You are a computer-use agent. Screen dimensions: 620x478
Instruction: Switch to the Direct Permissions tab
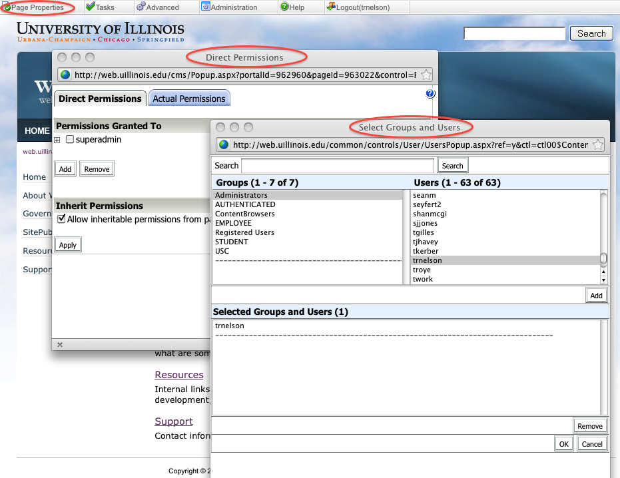point(100,99)
